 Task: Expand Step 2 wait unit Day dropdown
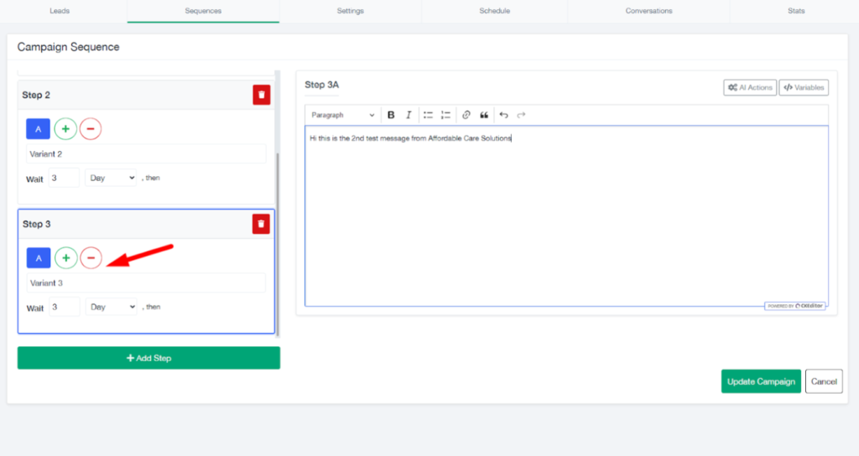(x=112, y=178)
